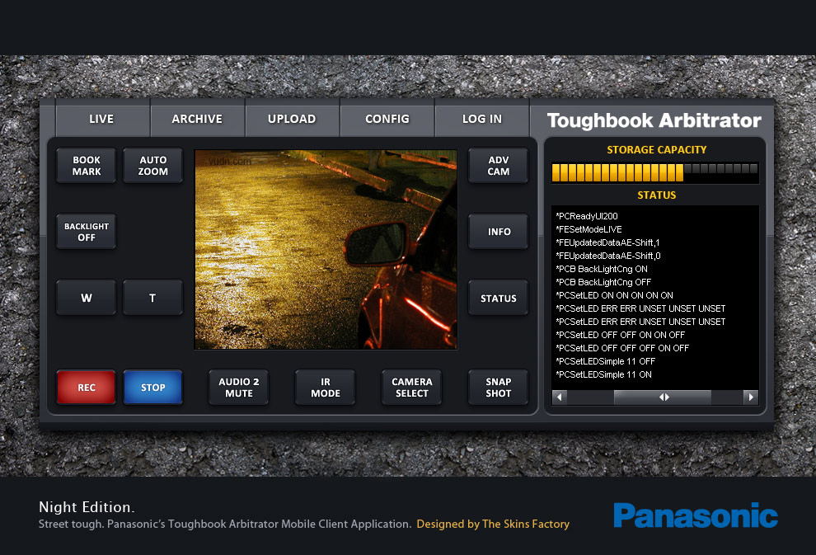Open the CONFIG tab
This screenshot has height=555, width=816.
coord(387,119)
